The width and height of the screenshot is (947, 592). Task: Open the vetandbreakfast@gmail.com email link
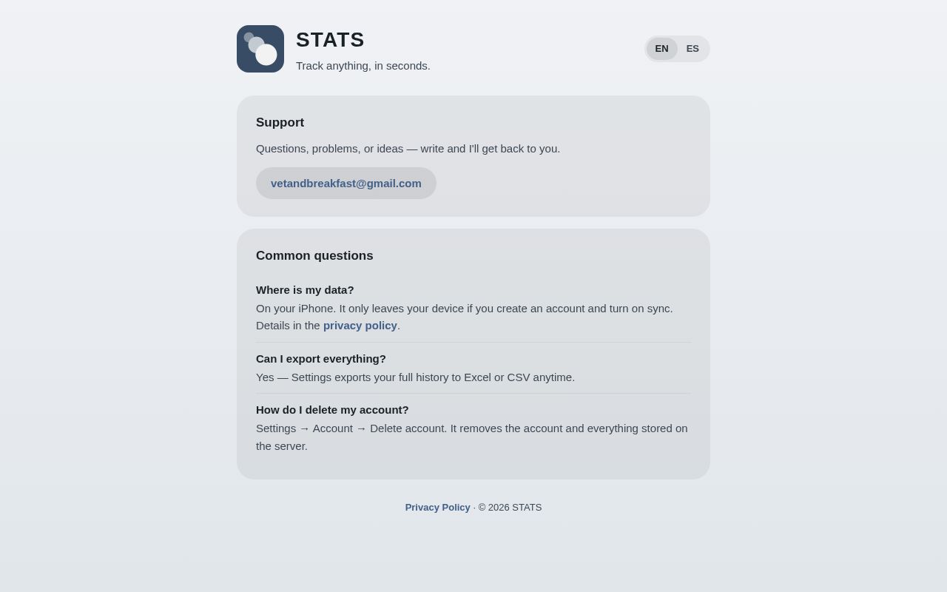pyautogui.click(x=346, y=183)
